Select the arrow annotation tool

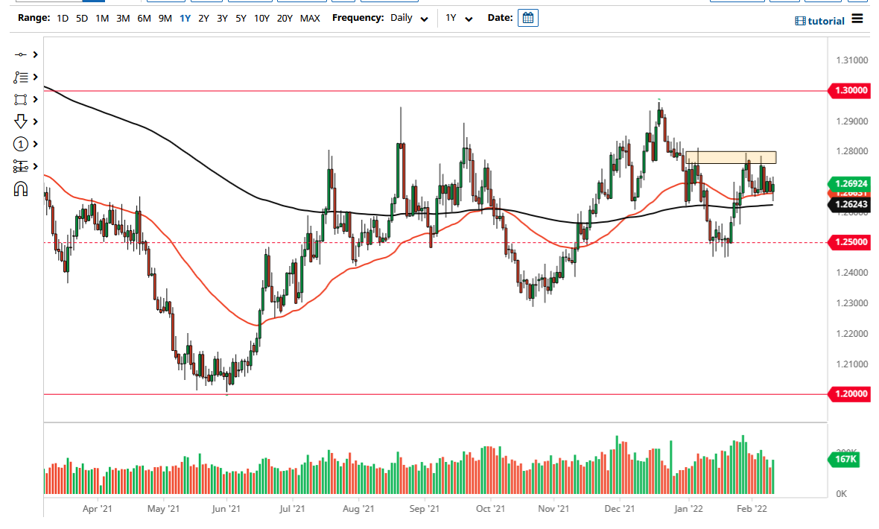(21, 121)
